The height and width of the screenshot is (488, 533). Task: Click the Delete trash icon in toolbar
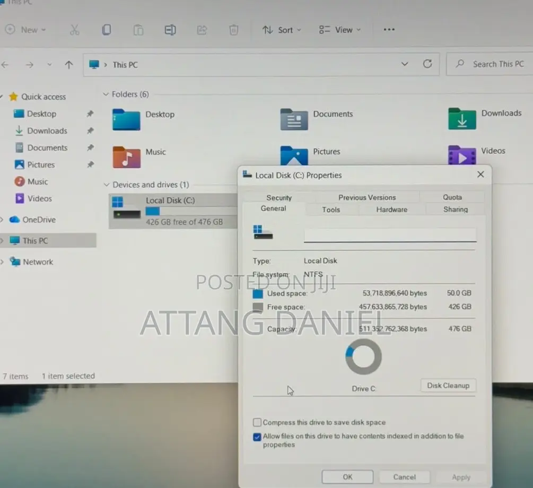click(x=233, y=30)
